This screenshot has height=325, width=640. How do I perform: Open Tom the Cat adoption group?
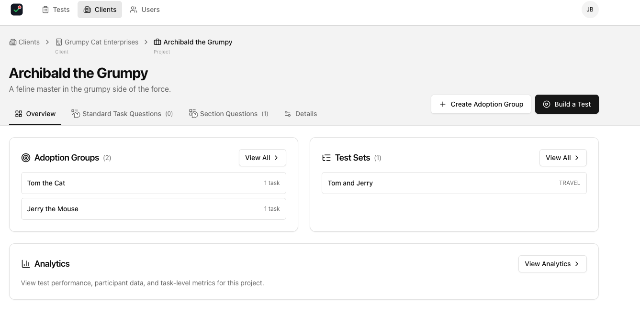point(154,183)
